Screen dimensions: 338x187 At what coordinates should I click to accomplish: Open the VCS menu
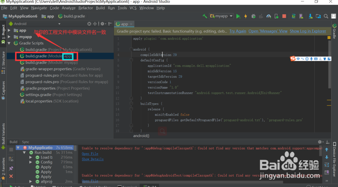click(x=133, y=8)
